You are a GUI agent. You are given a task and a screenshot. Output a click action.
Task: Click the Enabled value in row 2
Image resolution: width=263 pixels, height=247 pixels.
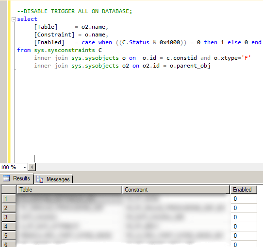pos(244,208)
